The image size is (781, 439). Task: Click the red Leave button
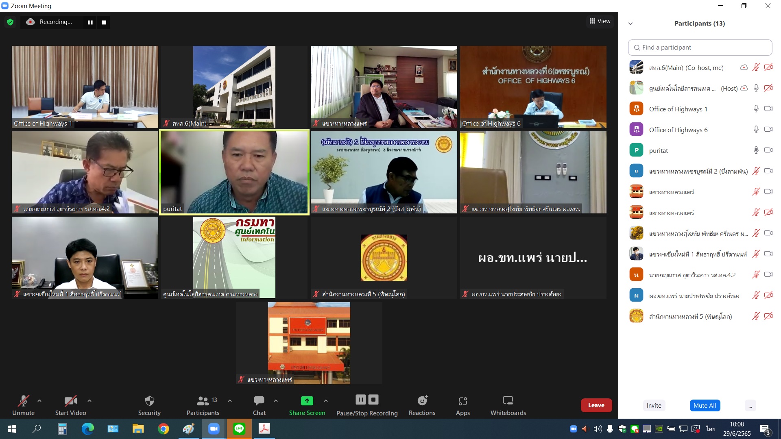click(x=596, y=405)
